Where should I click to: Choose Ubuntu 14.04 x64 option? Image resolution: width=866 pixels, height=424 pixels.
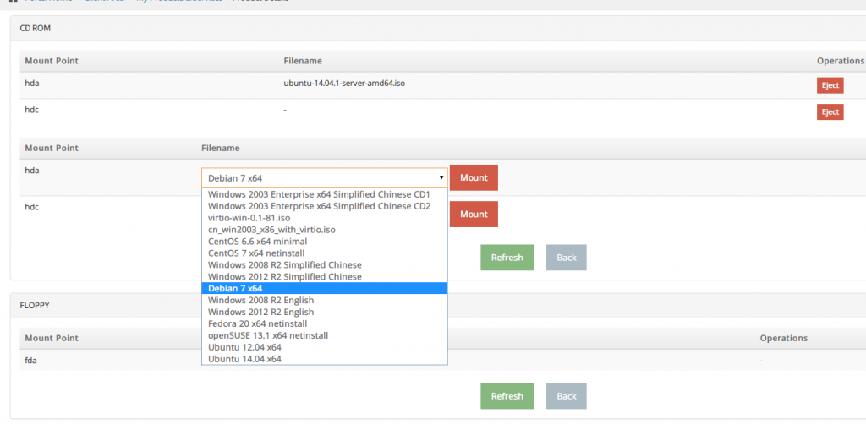point(325,359)
